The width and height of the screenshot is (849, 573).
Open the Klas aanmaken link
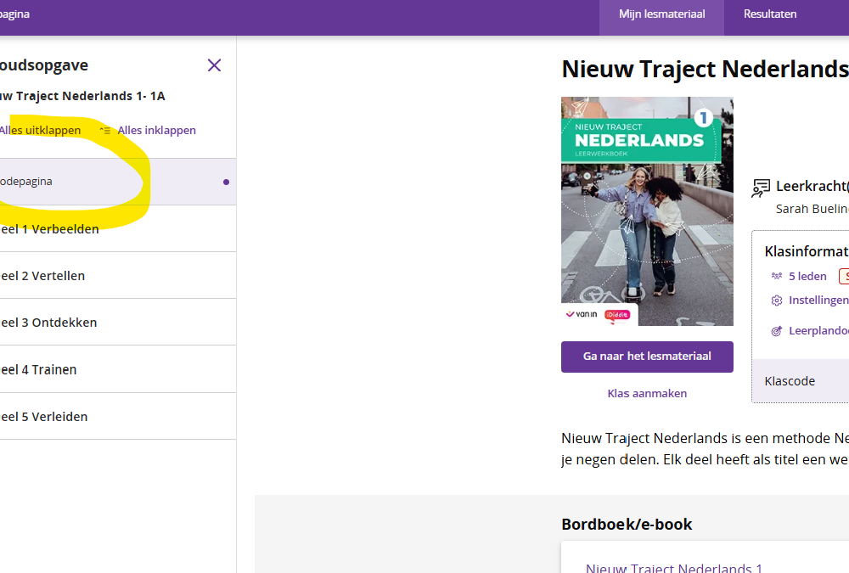646,393
